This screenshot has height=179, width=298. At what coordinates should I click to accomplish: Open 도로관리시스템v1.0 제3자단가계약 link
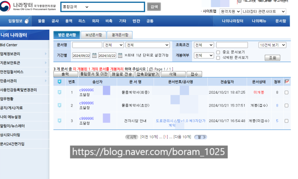[180, 123]
